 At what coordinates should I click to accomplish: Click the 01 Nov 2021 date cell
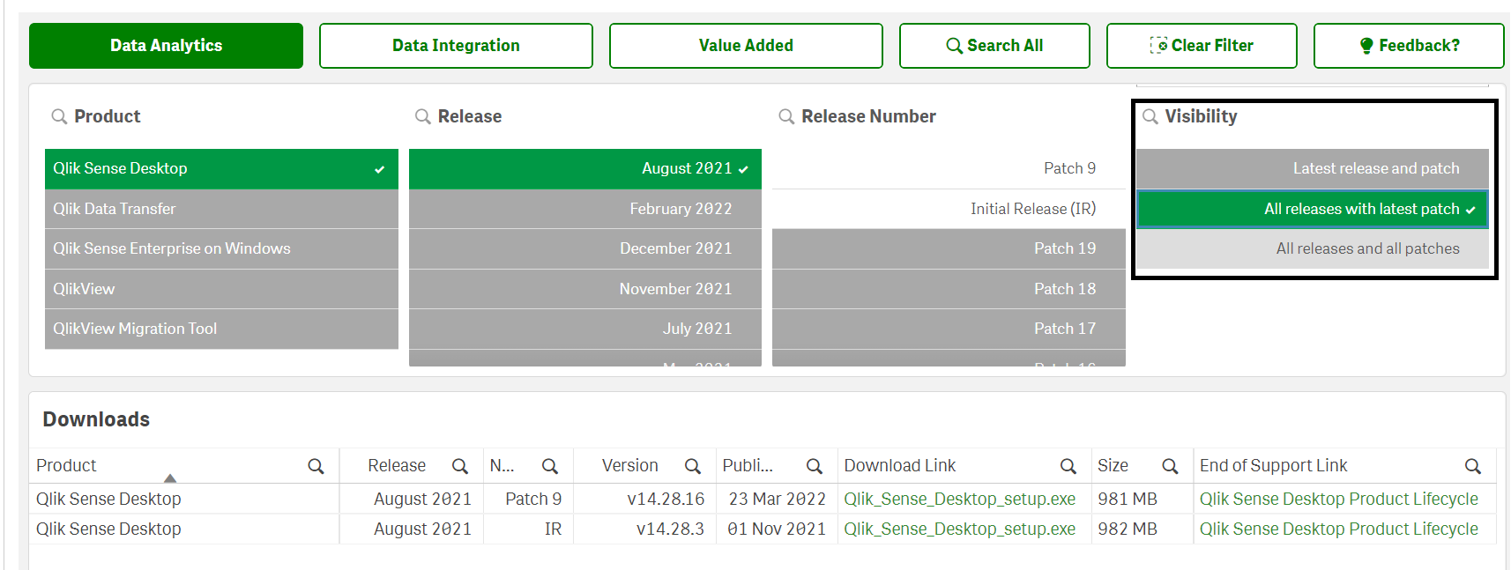point(777,529)
